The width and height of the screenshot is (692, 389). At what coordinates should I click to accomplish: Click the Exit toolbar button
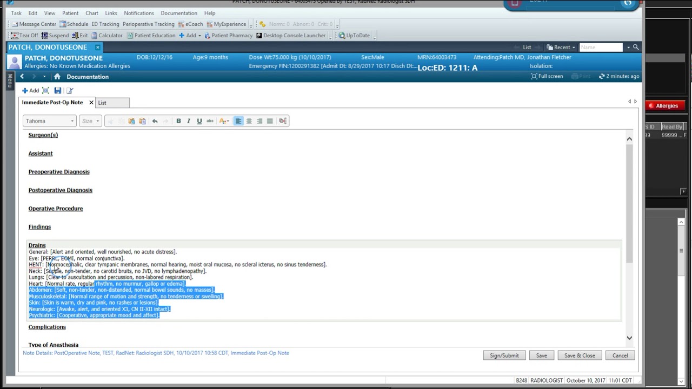tap(79, 36)
